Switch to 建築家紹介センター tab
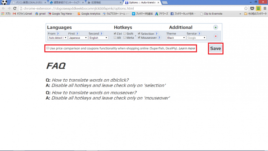The height and width of the screenshot is (151, 268). point(67,3)
